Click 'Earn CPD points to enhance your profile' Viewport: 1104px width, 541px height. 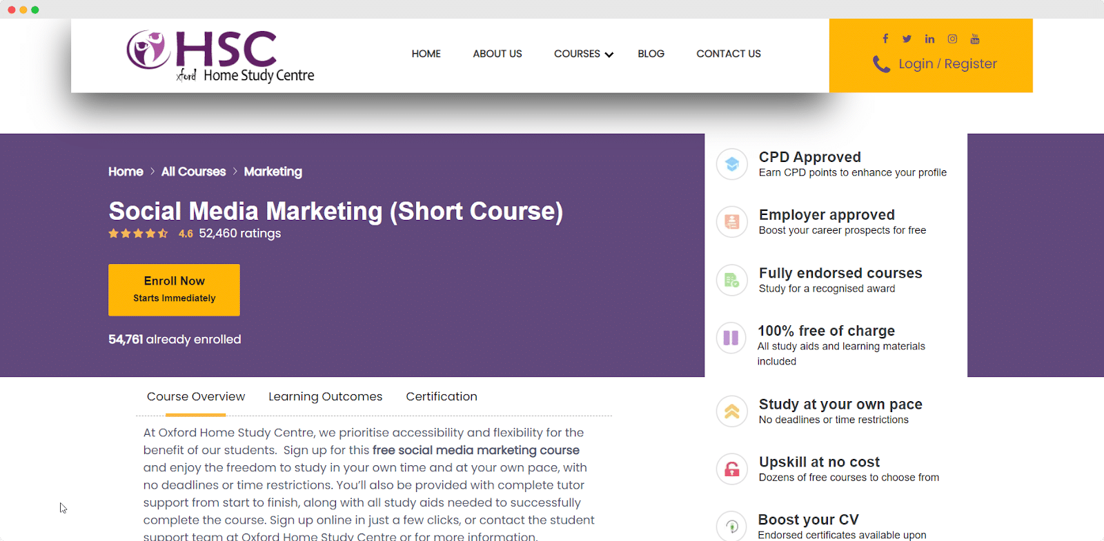pos(853,173)
